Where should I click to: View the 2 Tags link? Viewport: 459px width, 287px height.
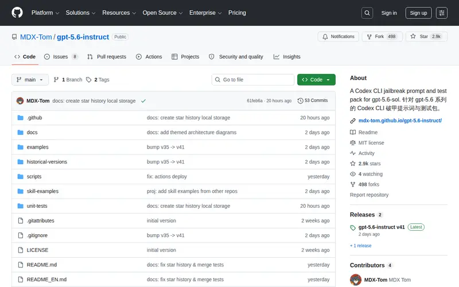coord(98,80)
